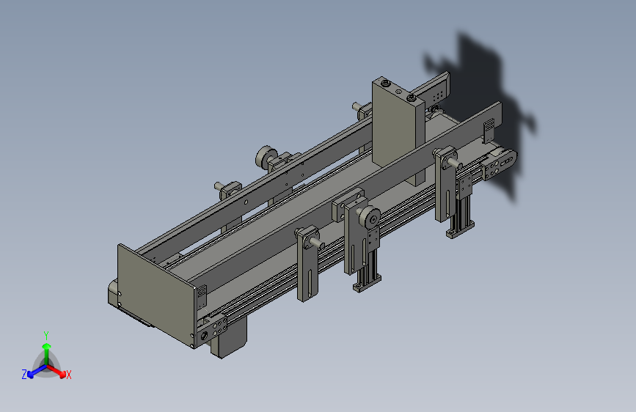
Task: Select the slotted vertical bracket nearest the end plate
Action: pos(308,264)
